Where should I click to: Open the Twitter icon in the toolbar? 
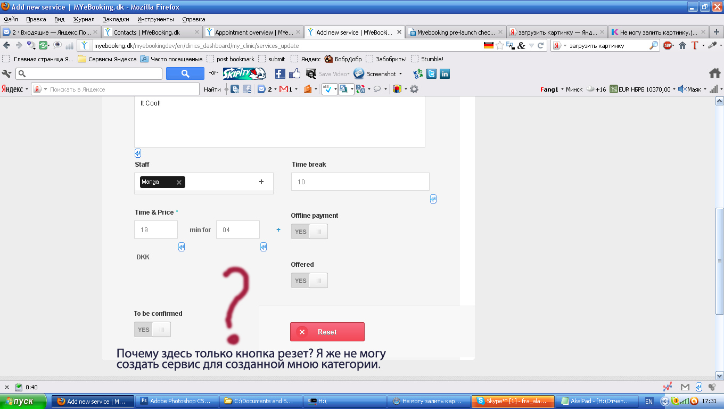coord(431,73)
